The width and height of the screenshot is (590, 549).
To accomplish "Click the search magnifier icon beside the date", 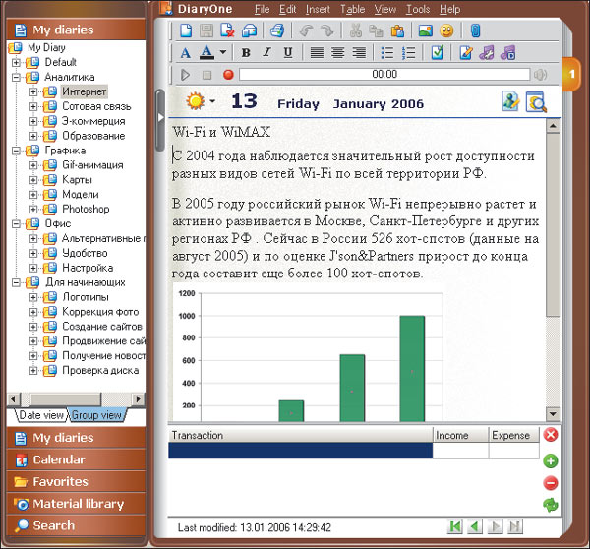I will click(536, 101).
